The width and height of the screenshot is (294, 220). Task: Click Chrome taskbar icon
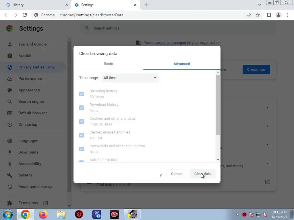[x=26, y=214]
